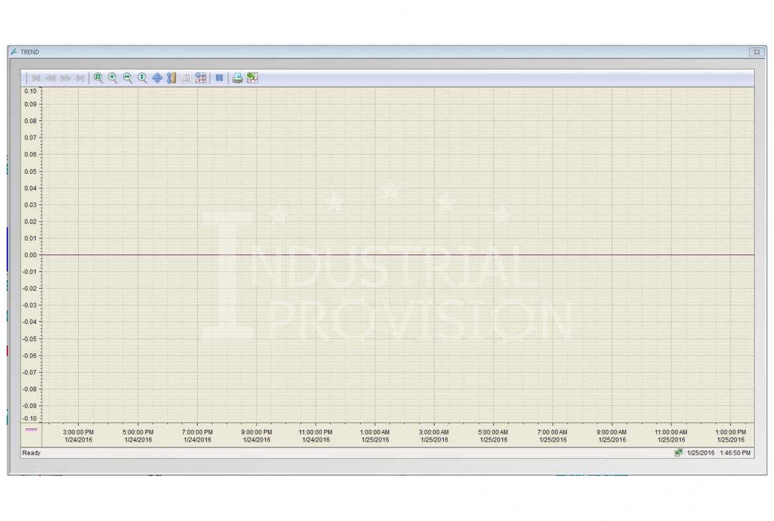The image size is (774, 521).
Task: Click the chart grid options icon
Action: (x=200, y=78)
